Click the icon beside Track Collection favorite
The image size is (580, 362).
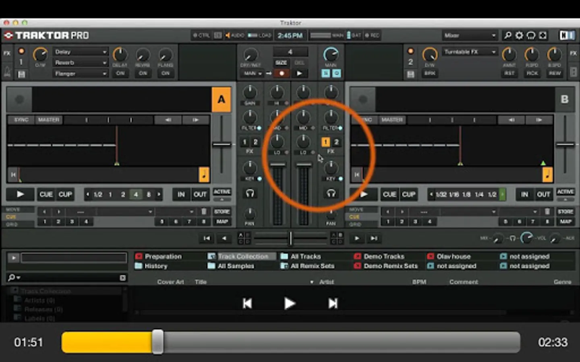click(211, 256)
